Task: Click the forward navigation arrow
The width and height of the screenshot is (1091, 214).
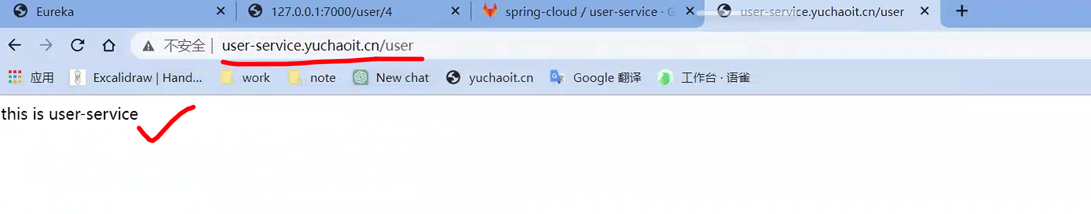Action: point(46,45)
